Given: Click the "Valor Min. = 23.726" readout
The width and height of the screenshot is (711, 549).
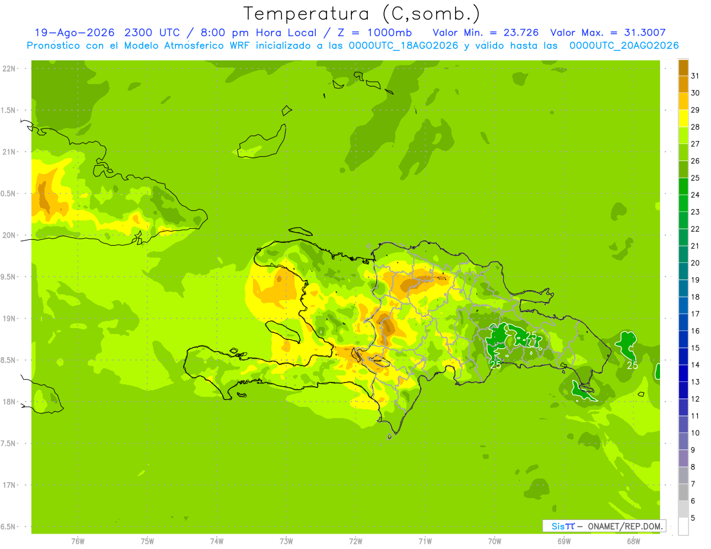Looking at the screenshot, I should (486, 32).
